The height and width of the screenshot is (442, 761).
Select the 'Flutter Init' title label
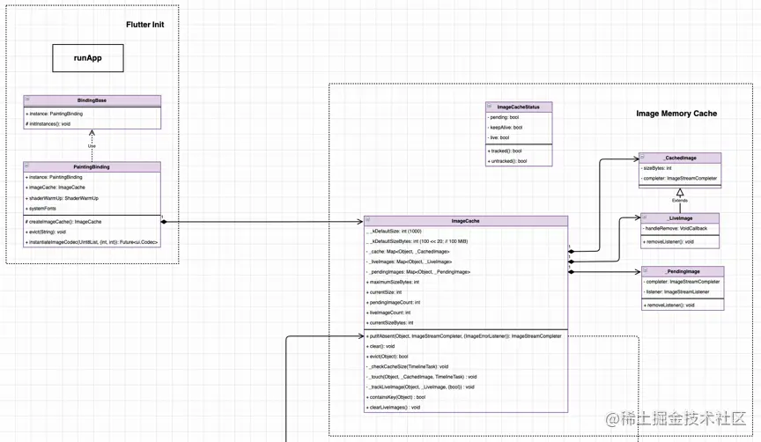pos(145,25)
